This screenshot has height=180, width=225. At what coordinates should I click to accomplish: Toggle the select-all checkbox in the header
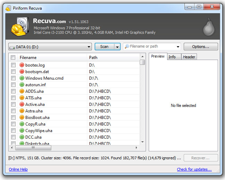point(13,58)
